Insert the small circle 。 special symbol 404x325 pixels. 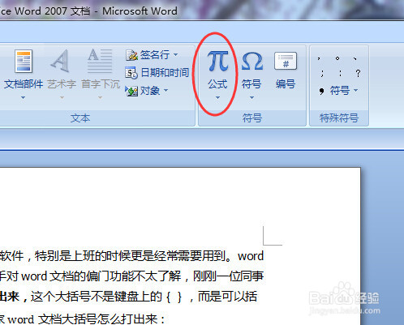click(x=337, y=58)
